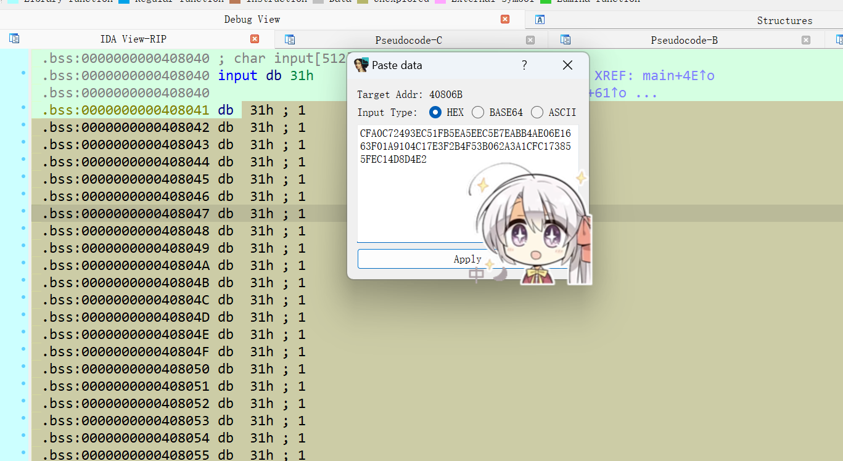843x461 pixels.
Task: Select address .bss:0000000000408041
Action: click(126, 110)
